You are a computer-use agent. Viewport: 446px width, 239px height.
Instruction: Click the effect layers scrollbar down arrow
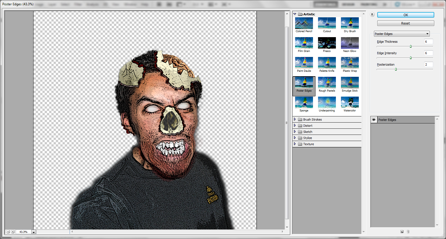pos(437,225)
